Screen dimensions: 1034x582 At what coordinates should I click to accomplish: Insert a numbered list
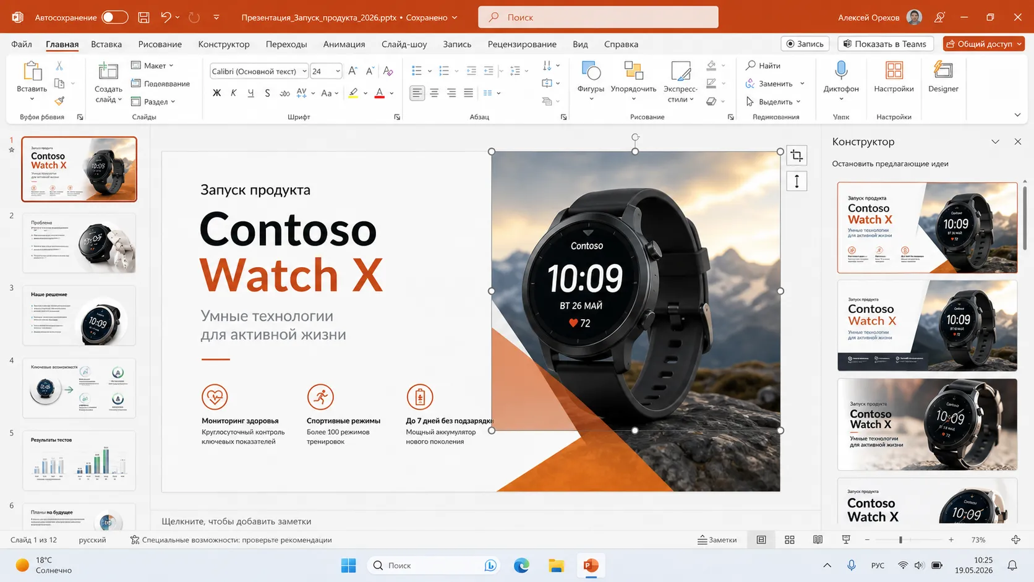click(444, 71)
